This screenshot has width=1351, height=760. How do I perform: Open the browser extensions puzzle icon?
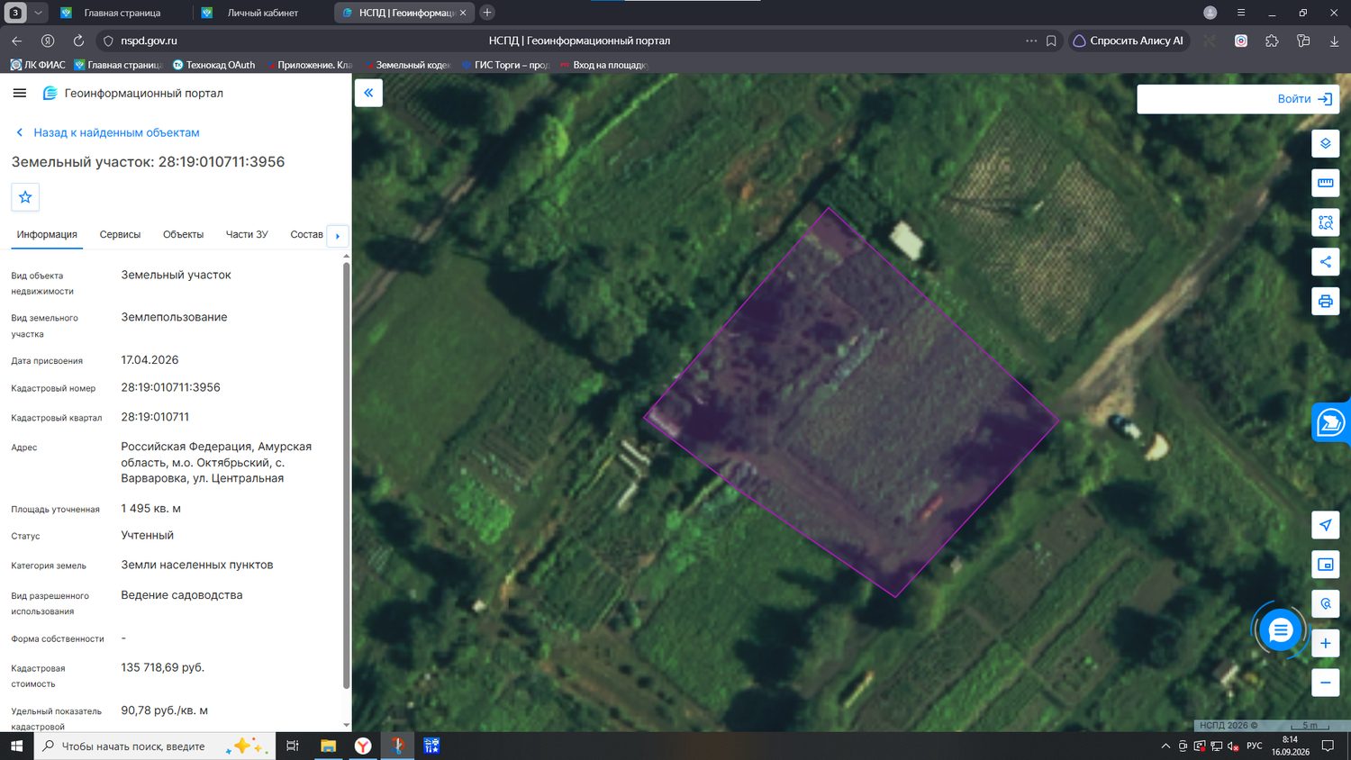pos(1272,41)
